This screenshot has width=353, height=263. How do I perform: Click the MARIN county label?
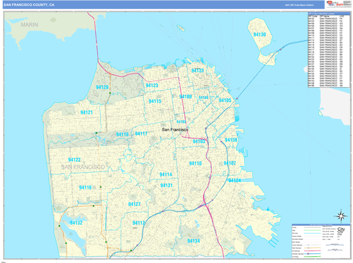28,25
